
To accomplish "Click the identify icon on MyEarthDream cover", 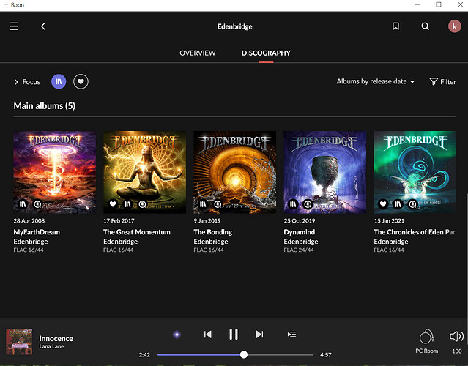I will pos(37,204).
